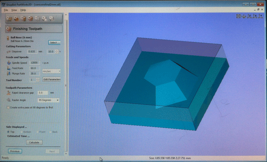This screenshot has height=162, width=267.
Task: Enable extra pass at 90 degrees checkbox
Action: (x=8, y=108)
